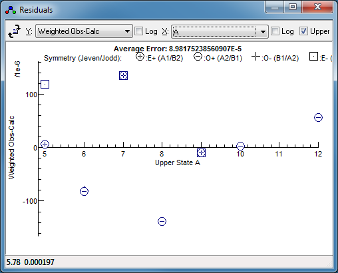
Task: Uncheck the Upper checkbox
Action: point(303,31)
